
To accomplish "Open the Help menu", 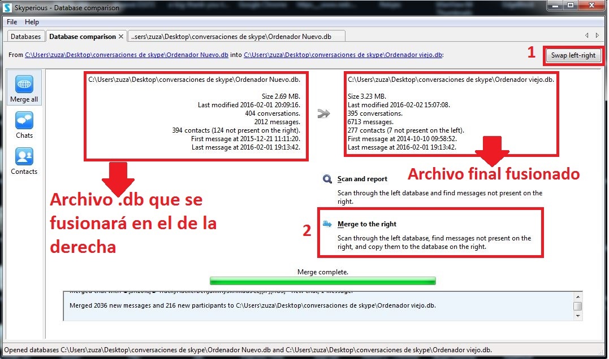I will pos(32,21).
